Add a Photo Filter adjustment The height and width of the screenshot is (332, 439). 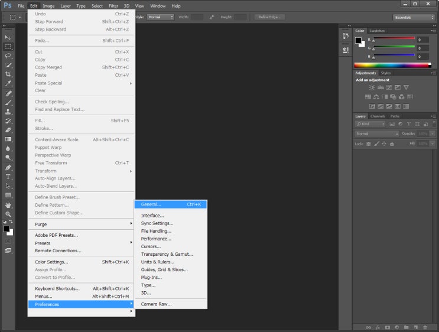pyautogui.click(x=394, y=97)
